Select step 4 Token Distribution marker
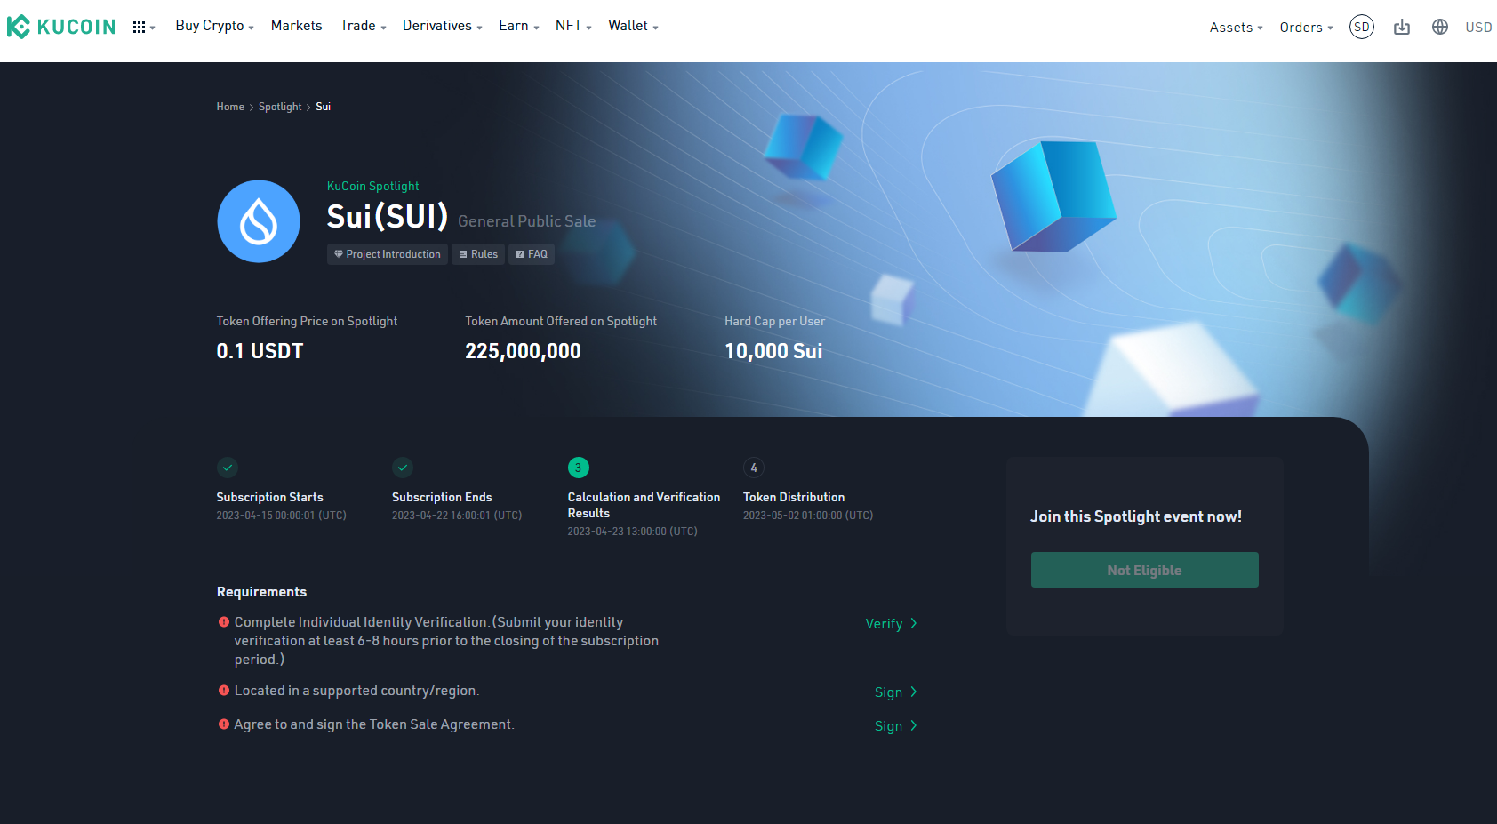The width and height of the screenshot is (1497, 824). point(754,468)
